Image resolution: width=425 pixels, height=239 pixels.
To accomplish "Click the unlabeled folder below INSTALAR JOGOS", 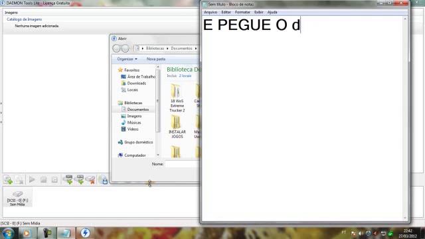I will coord(176,151).
